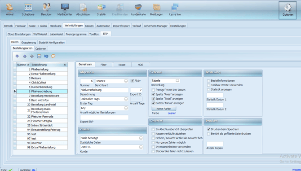Enable Toolbox-Werte verwenden checkbox
This screenshot has height=171, width=301.
click(208, 85)
